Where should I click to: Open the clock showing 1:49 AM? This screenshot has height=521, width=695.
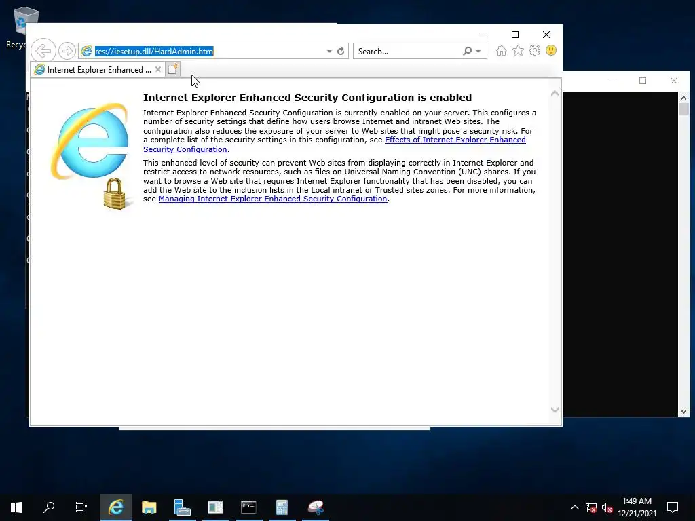pos(637,507)
